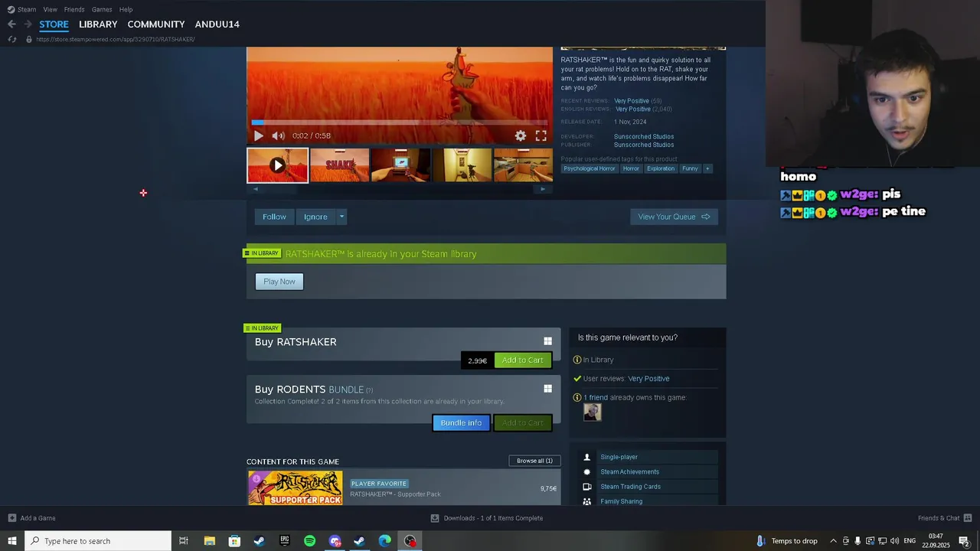Click the forward navigation arrow
The image size is (980, 551).
(28, 24)
